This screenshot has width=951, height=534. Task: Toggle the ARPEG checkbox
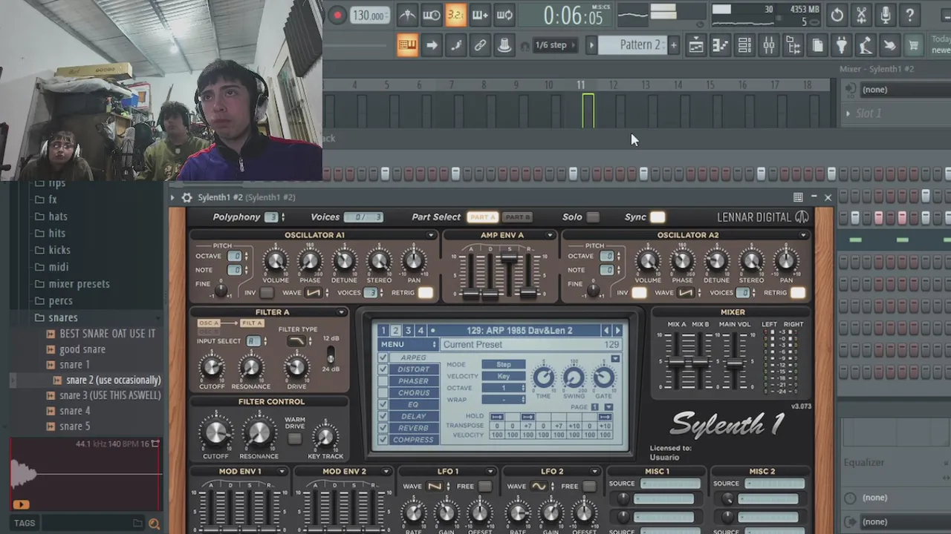[383, 357]
